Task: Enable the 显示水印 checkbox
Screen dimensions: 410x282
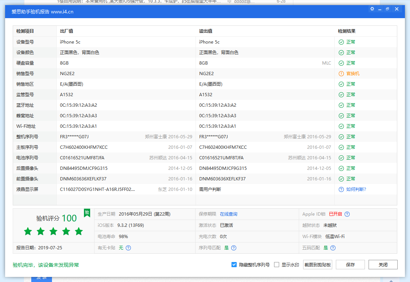Action: [x=277, y=265]
